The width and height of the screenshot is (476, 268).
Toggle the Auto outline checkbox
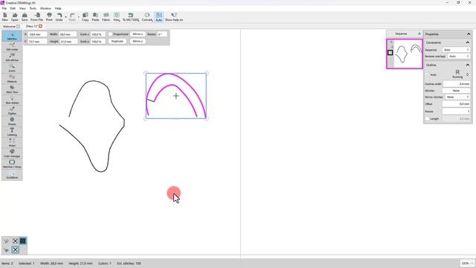pos(428,74)
